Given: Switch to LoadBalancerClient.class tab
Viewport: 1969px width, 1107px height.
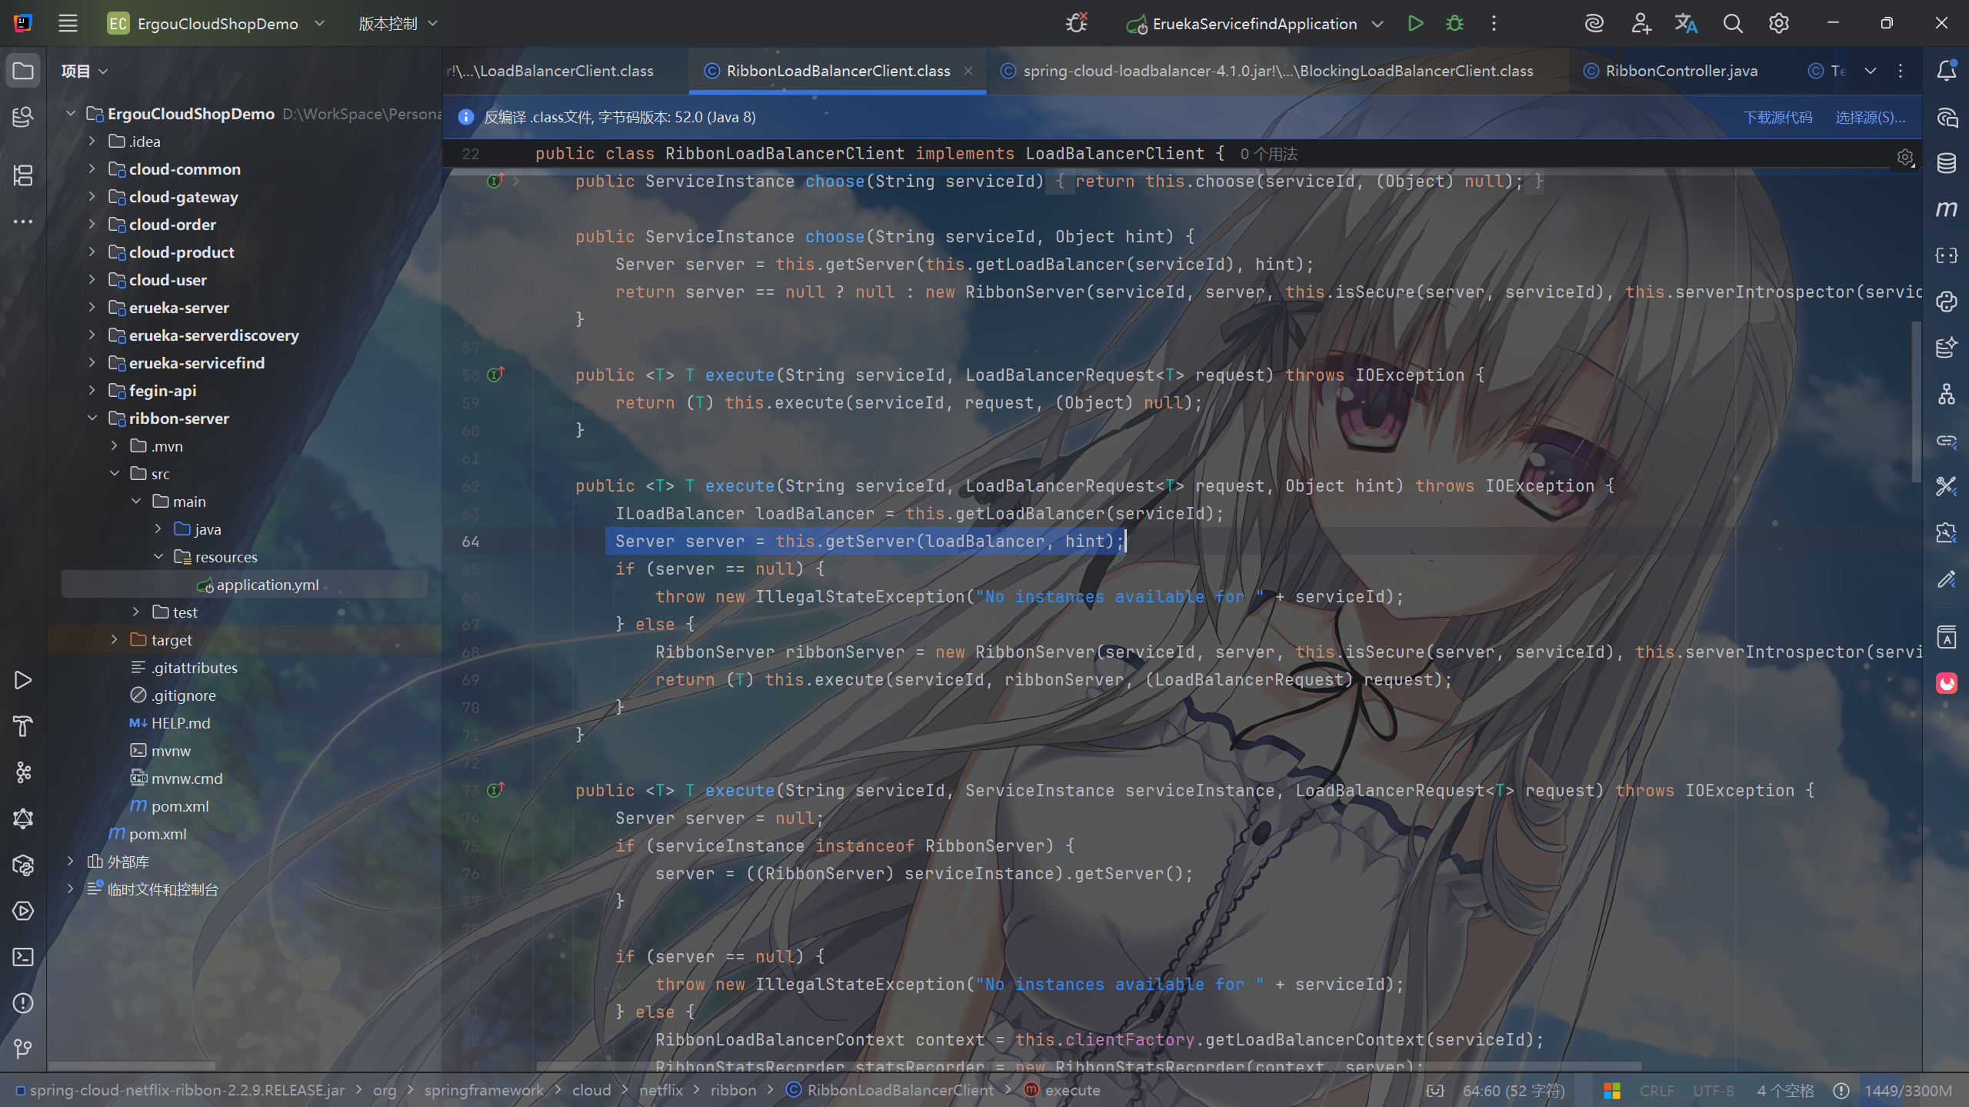Looking at the screenshot, I should tap(551, 71).
